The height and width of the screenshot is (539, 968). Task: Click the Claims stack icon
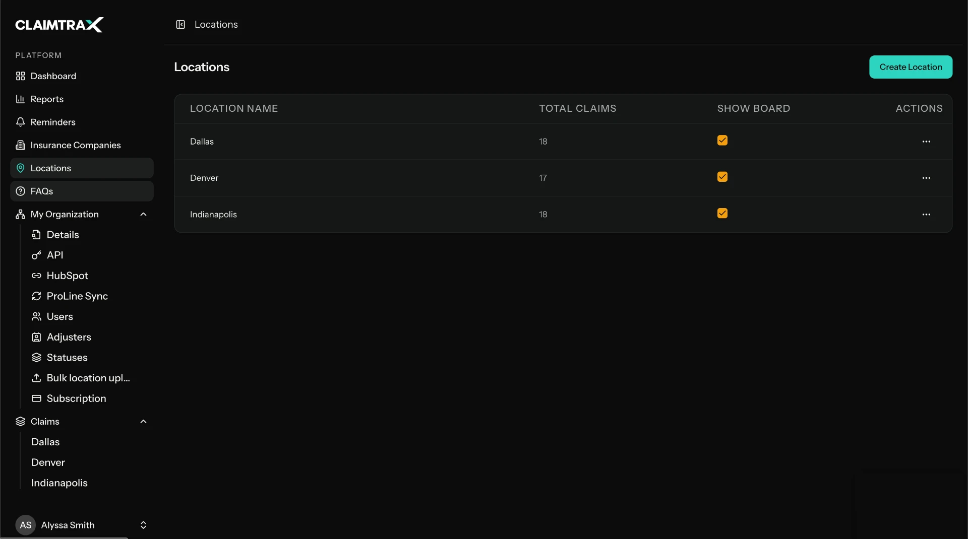pyautogui.click(x=20, y=422)
